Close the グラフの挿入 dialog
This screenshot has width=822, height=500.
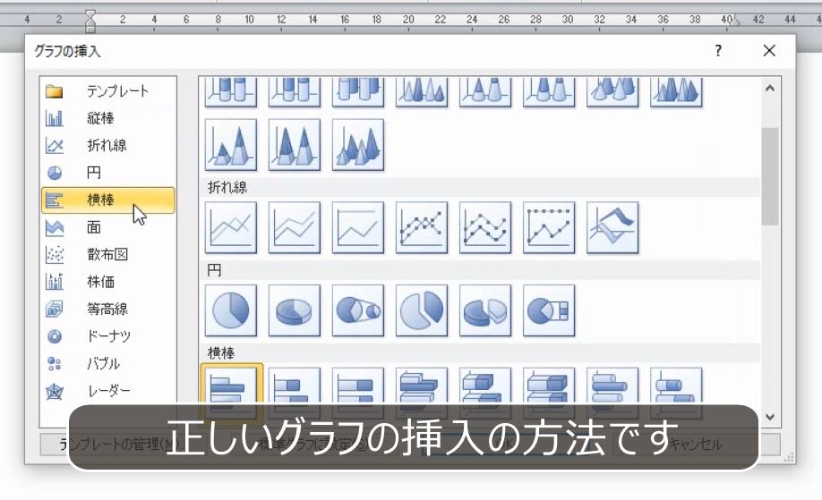click(769, 51)
